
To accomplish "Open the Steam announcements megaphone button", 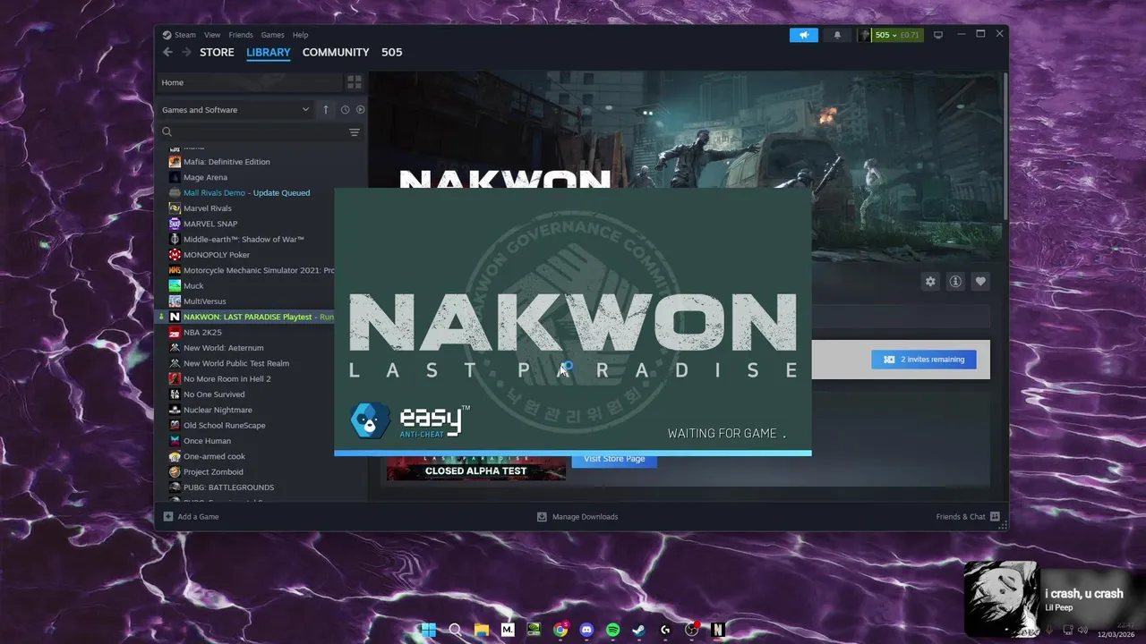I will pyautogui.click(x=803, y=35).
